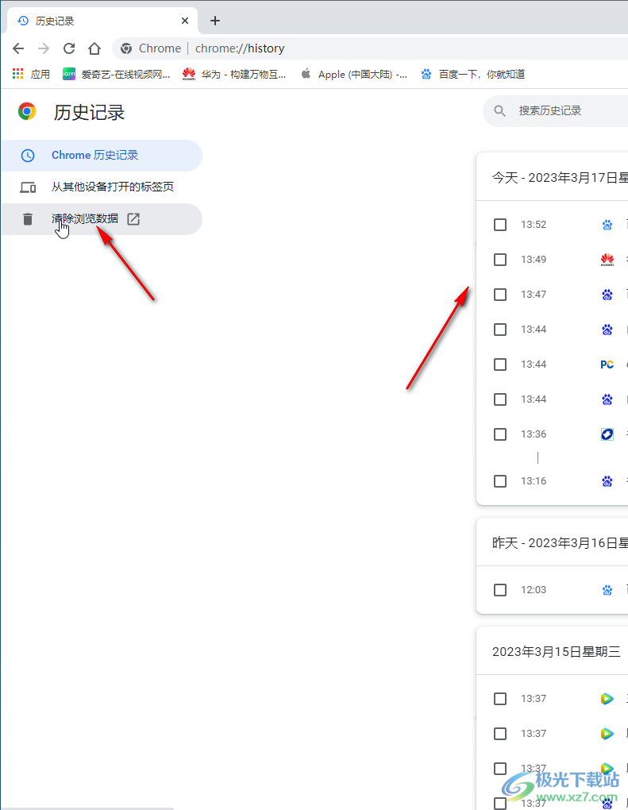Open 从其他设备打开的标签页 in the sidebar
This screenshot has height=810, width=628.
pos(101,187)
